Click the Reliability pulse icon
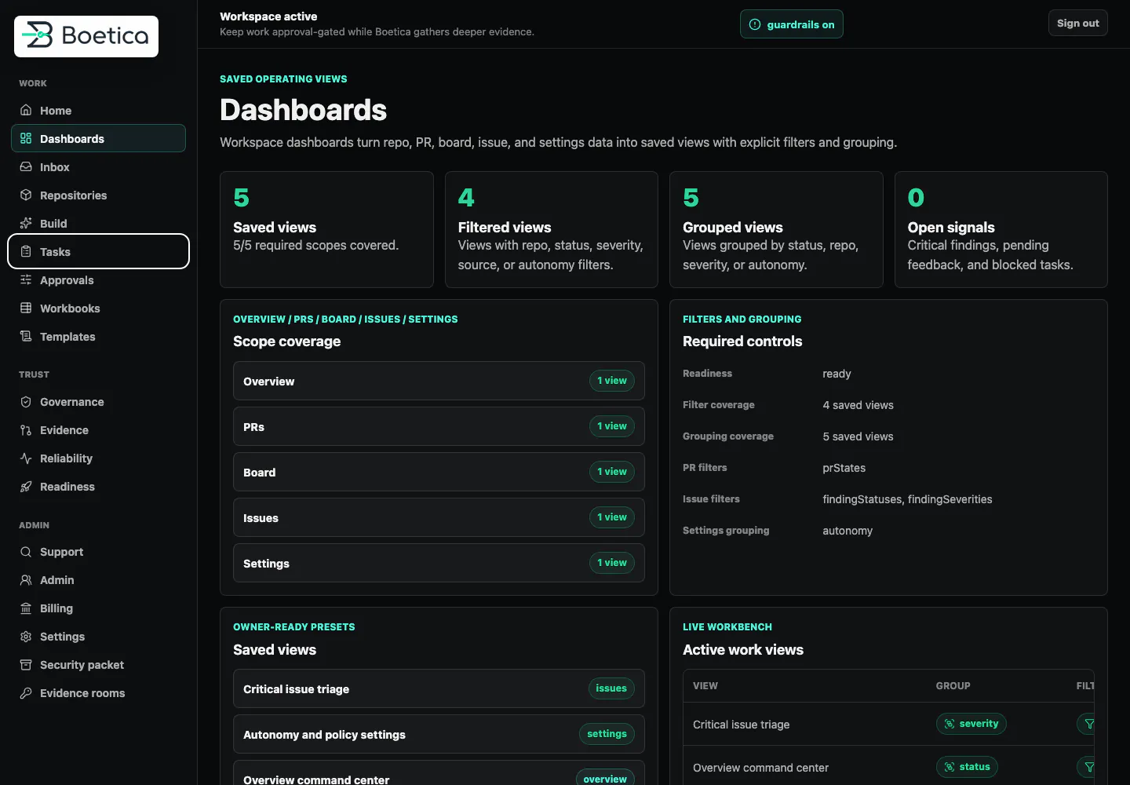 [x=26, y=458]
